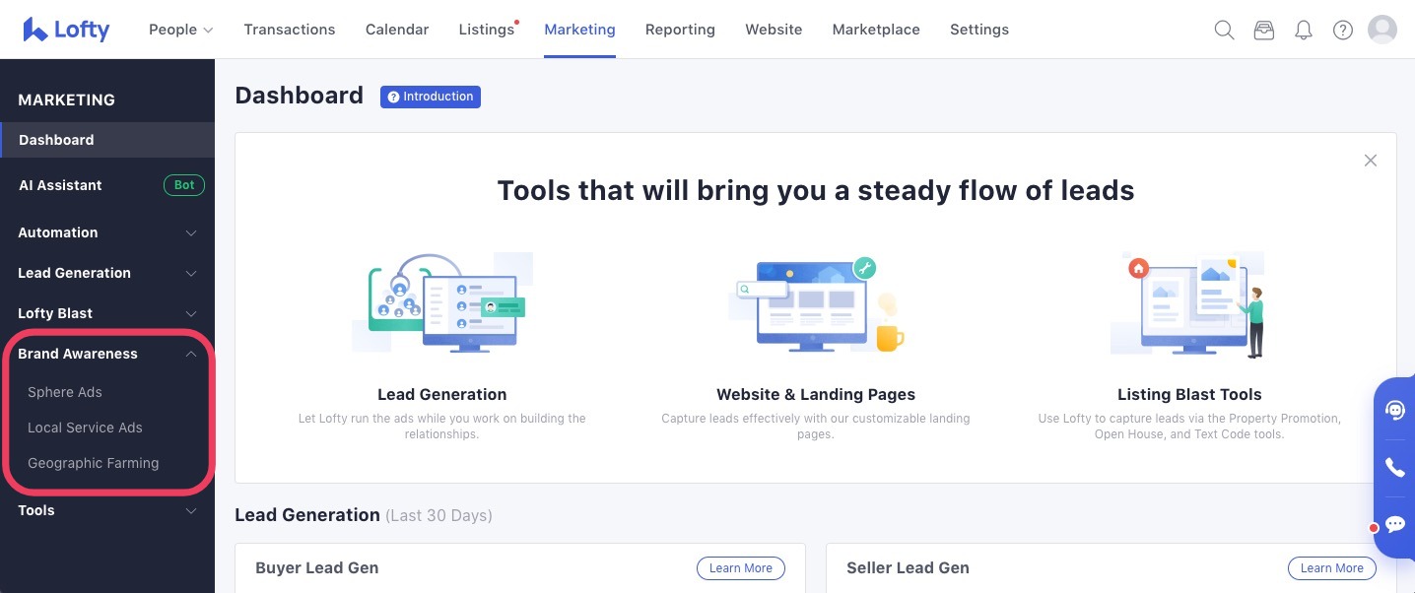Open the global search icon
This screenshot has width=1415, height=593.
pos(1224,30)
